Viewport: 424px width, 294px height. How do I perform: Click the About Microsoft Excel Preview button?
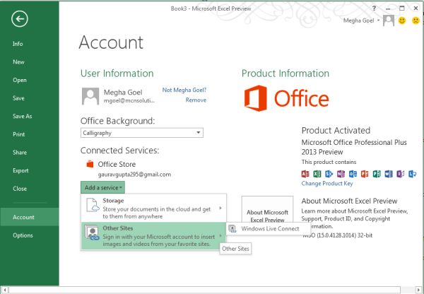point(267,216)
